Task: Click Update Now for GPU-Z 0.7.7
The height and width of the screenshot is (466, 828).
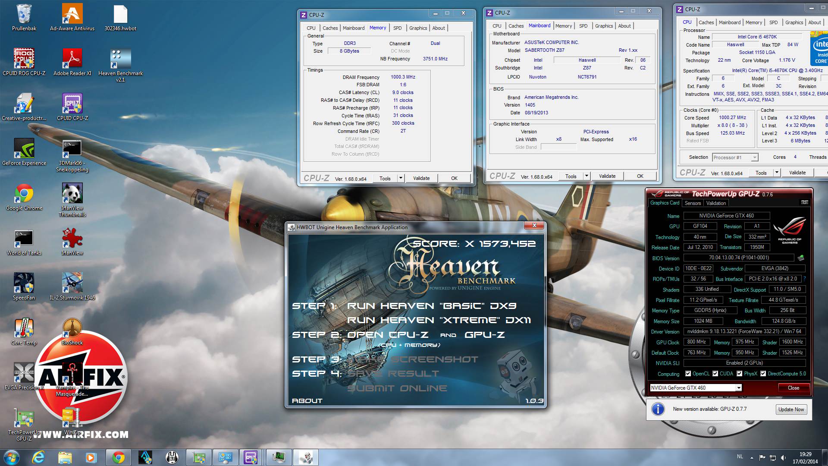Action: pyautogui.click(x=791, y=409)
